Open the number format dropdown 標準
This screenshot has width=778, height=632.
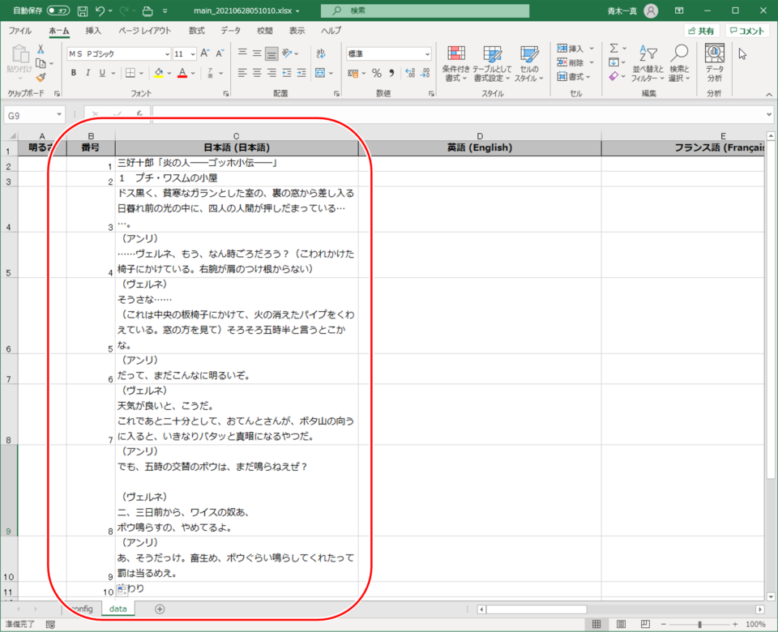coord(389,53)
